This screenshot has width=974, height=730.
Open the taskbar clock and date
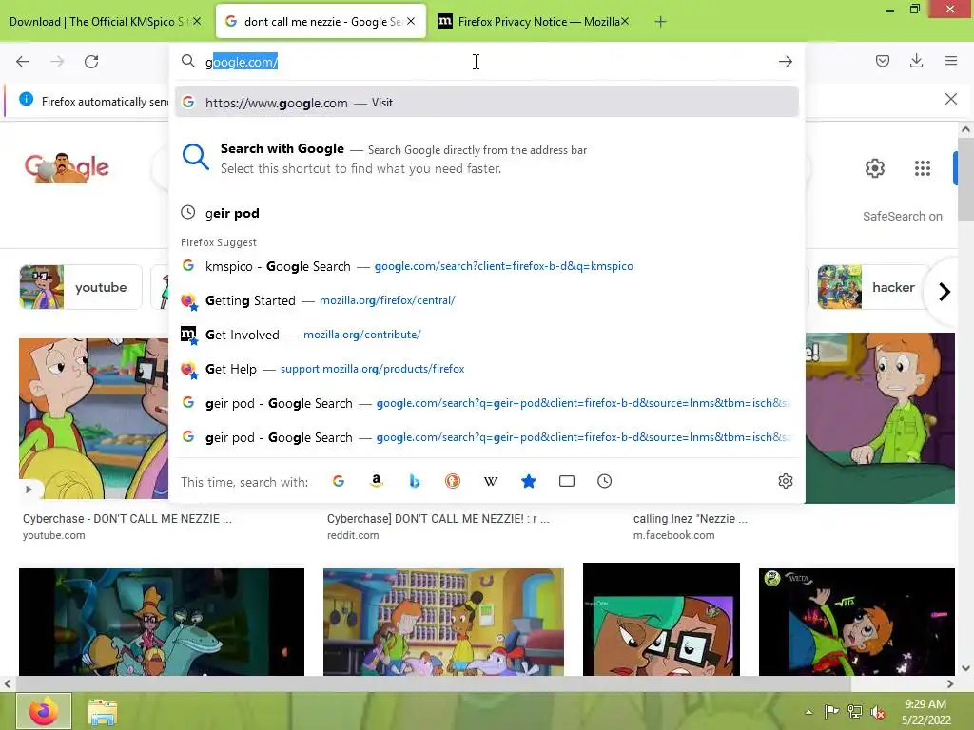coord(925,712)
